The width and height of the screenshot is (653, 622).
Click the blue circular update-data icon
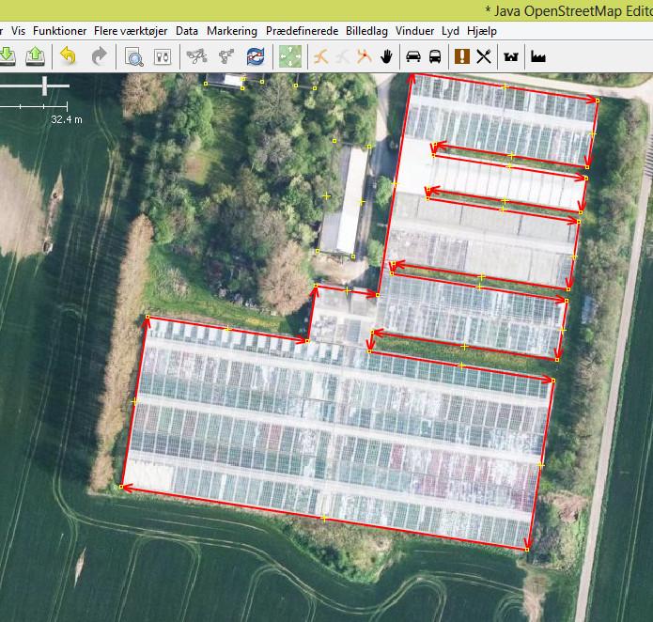[x=256, y=56]
